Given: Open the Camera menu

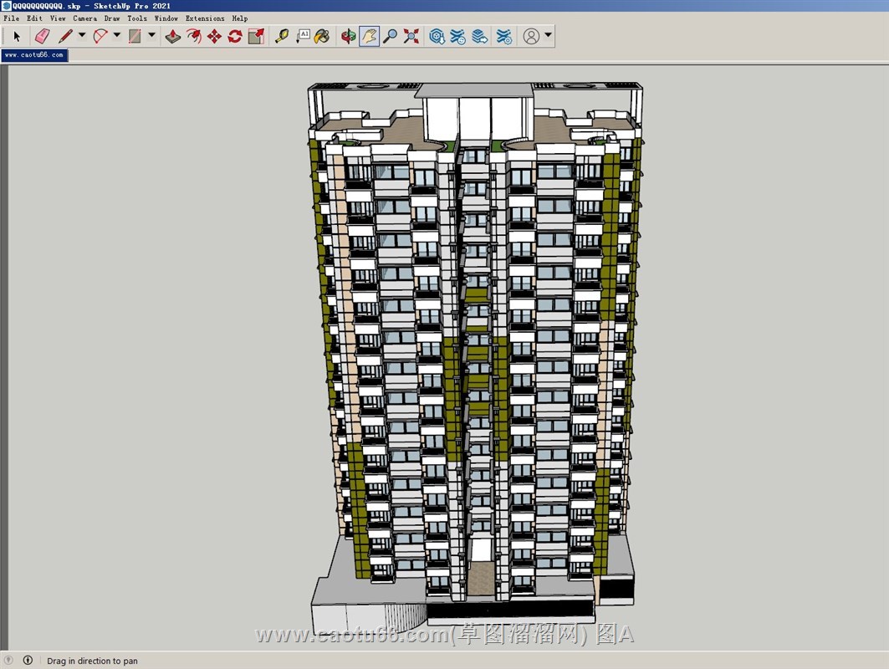Looking at the screenshot, I should (x=85, y=18).
